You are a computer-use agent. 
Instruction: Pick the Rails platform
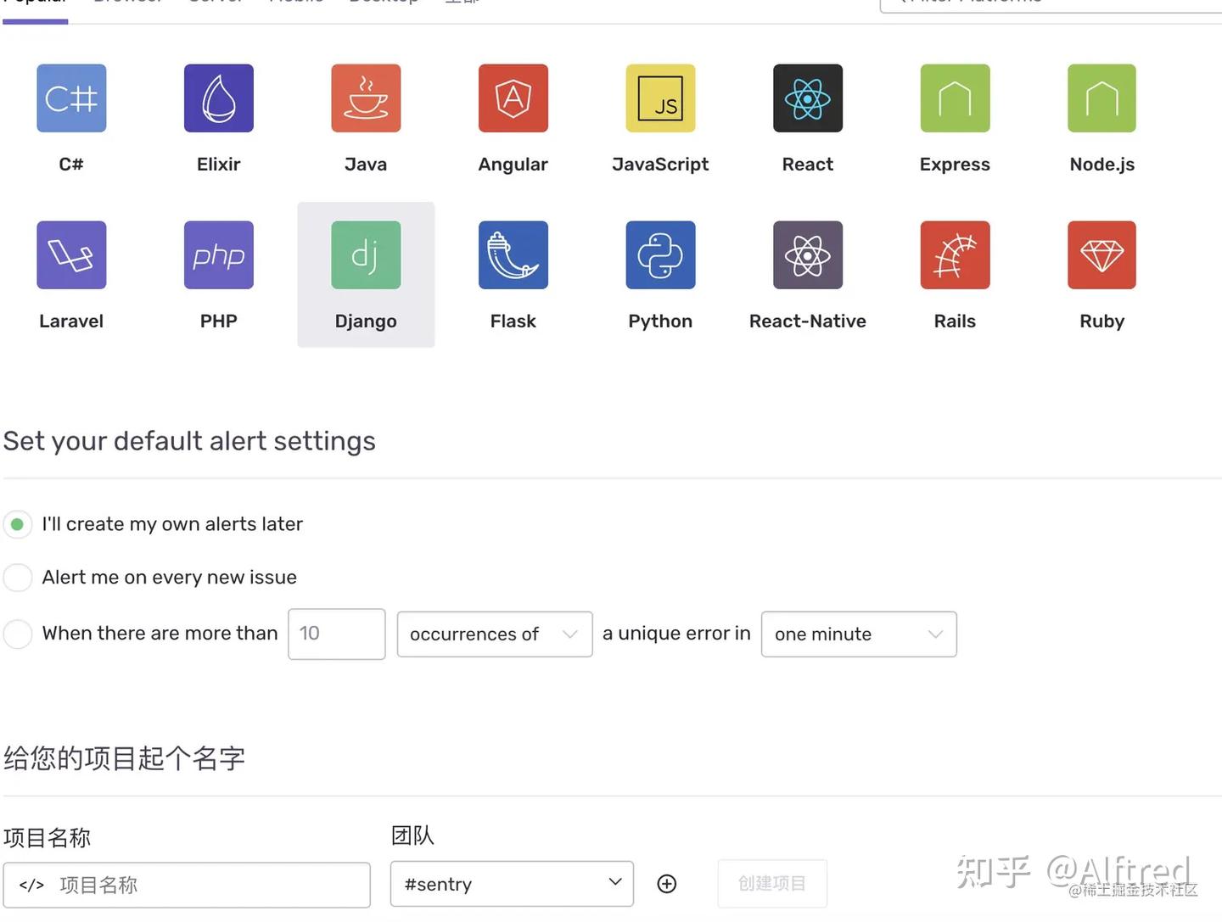(955, 254)
